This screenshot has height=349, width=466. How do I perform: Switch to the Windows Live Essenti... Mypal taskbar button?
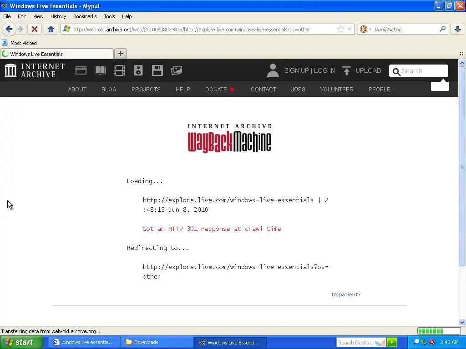pyautogui.click(x=230, y=343)
